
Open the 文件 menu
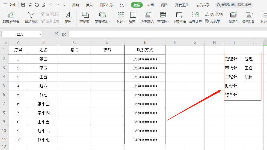click(10, 5)
